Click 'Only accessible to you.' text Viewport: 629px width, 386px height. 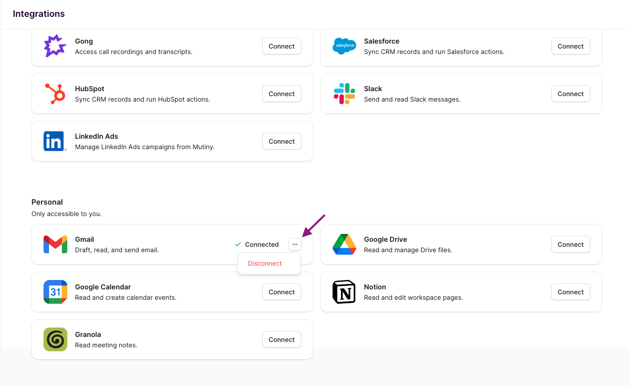tap(66, 214)
